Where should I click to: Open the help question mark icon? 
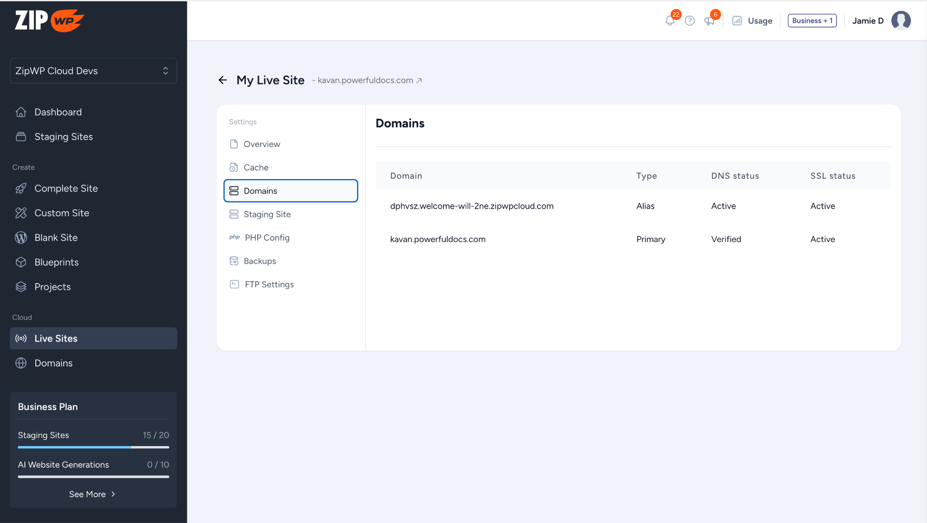point(689,21)
